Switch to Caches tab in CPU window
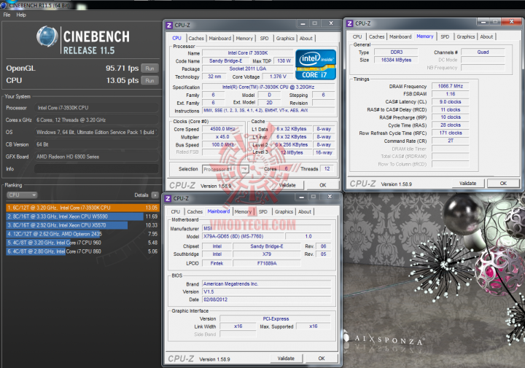Viewport: 525px width, 368px height. pos(196,39)
